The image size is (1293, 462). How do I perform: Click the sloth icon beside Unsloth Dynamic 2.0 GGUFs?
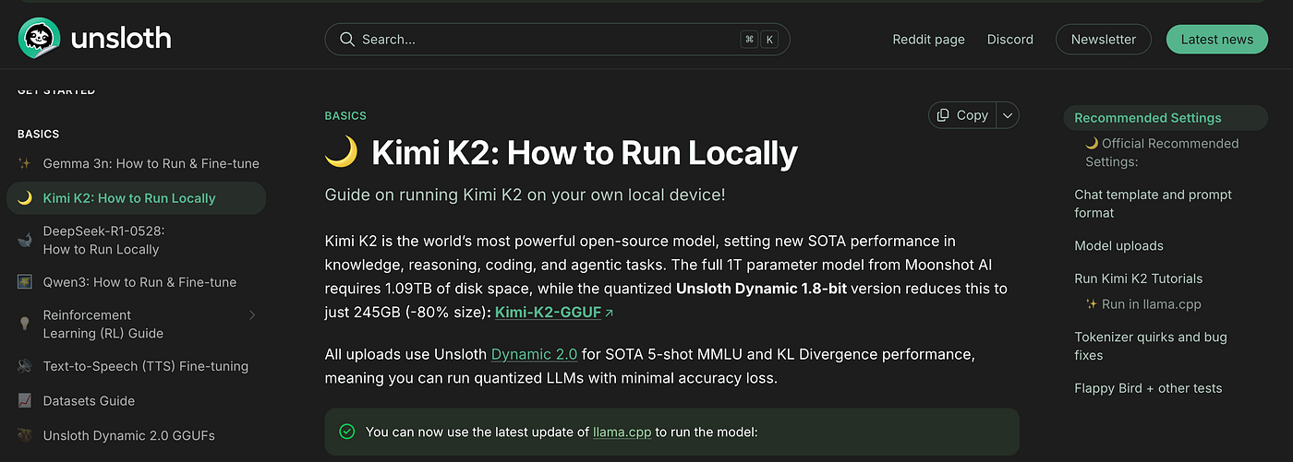[x=25, y=435]
